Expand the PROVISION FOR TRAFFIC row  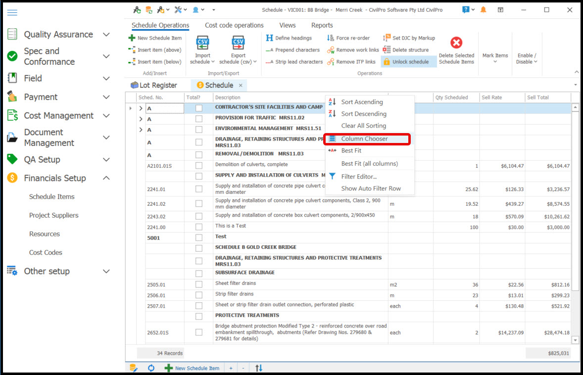pyautogui.click(x=141, y=119)
